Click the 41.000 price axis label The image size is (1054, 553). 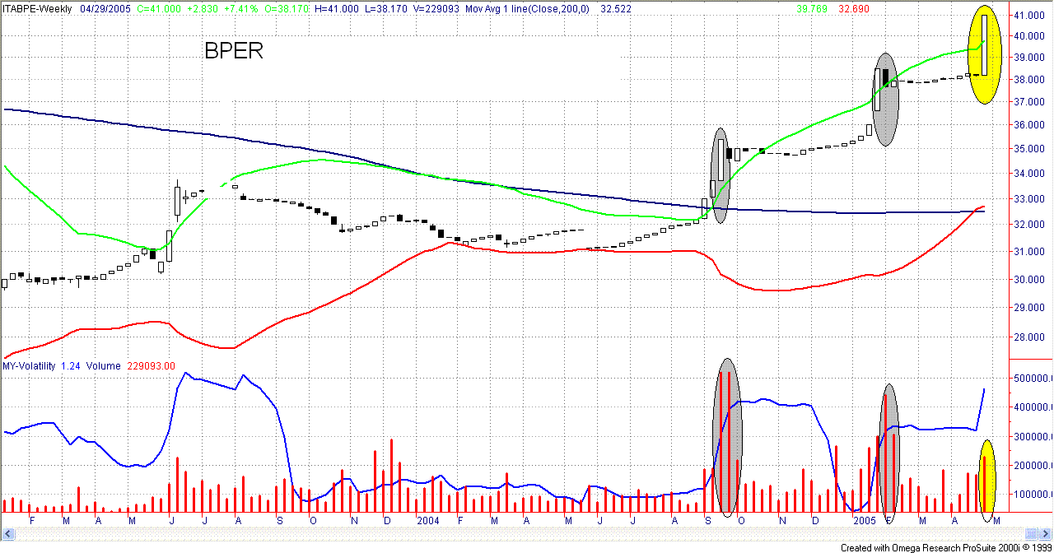(1029, 16)
